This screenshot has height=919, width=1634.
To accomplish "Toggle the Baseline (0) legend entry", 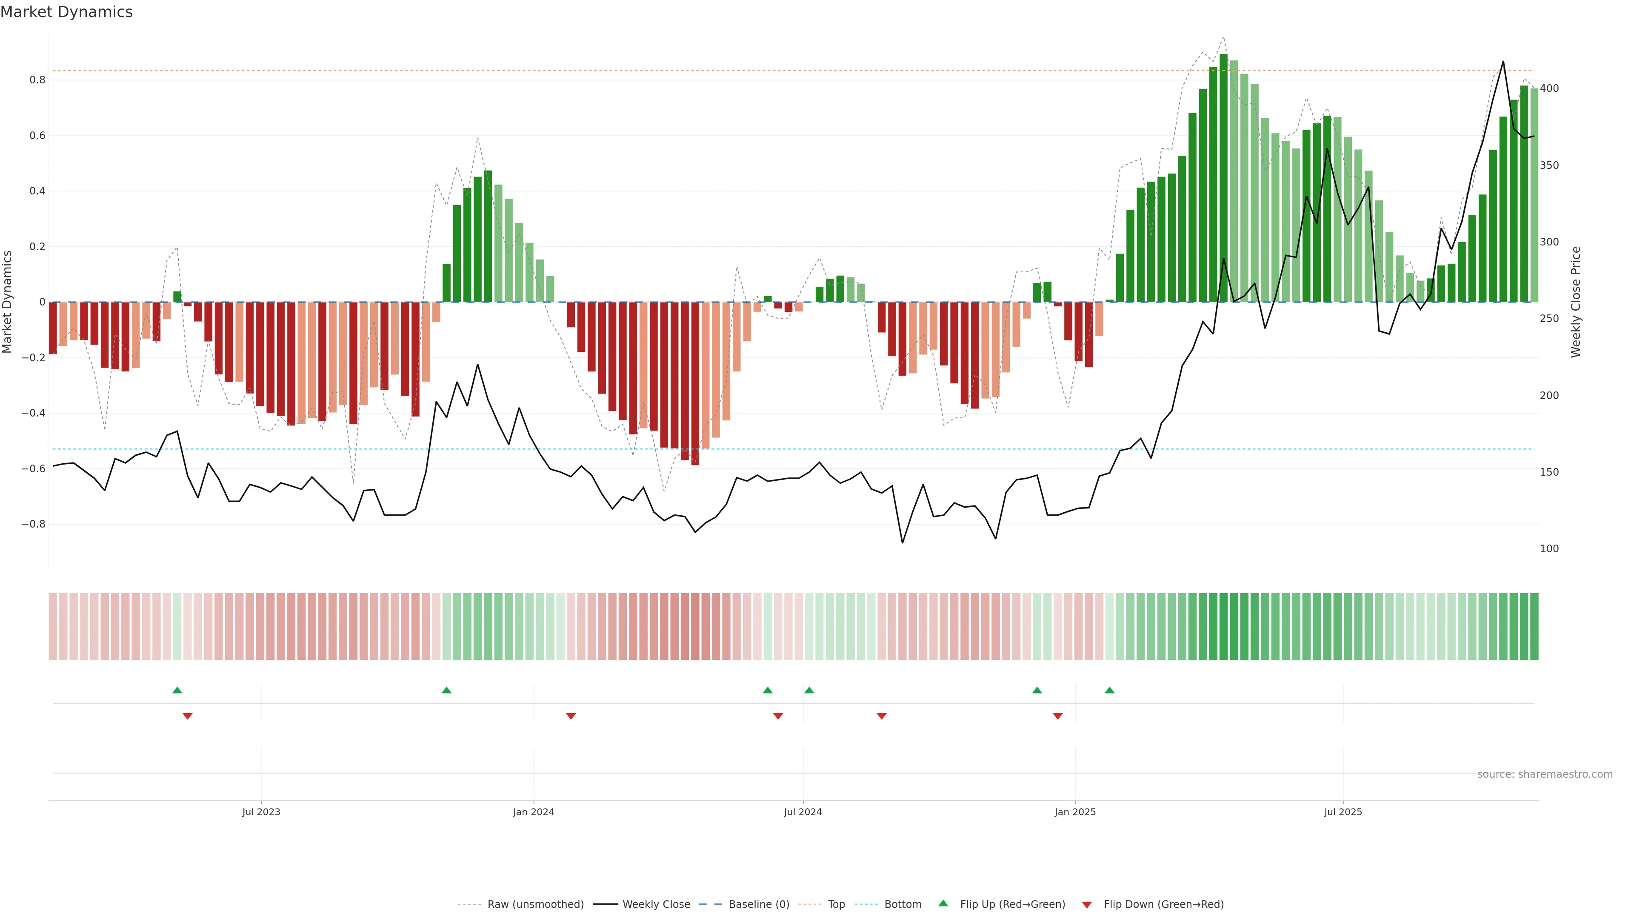I will point(759,905).
